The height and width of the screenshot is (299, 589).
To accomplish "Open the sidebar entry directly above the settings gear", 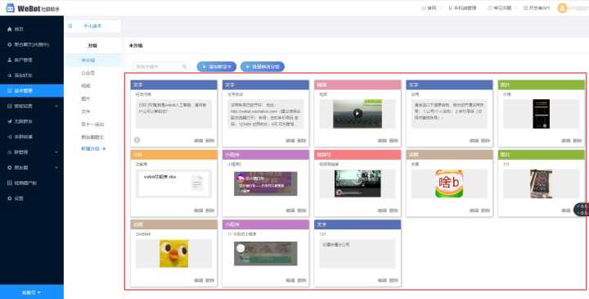I will click(x=22, y=183).
